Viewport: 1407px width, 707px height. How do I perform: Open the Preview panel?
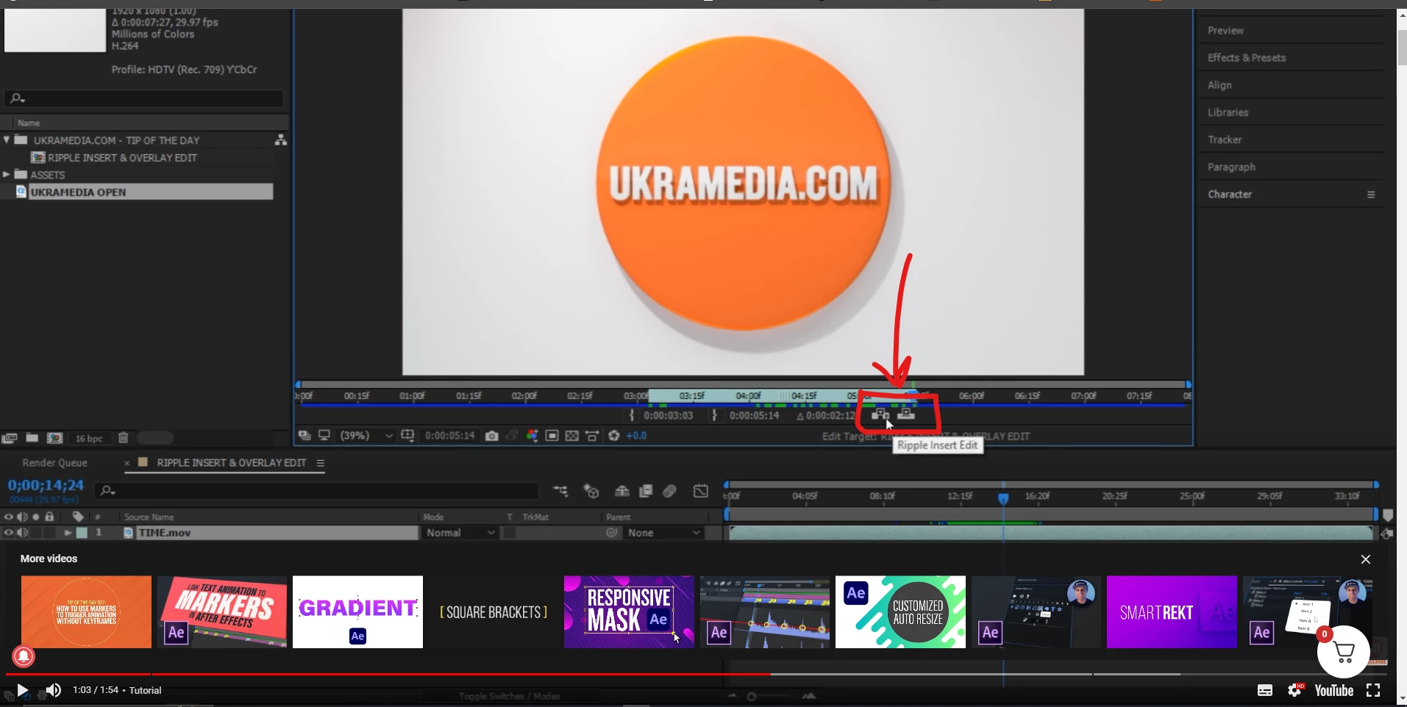click(x=1225, y=30)
